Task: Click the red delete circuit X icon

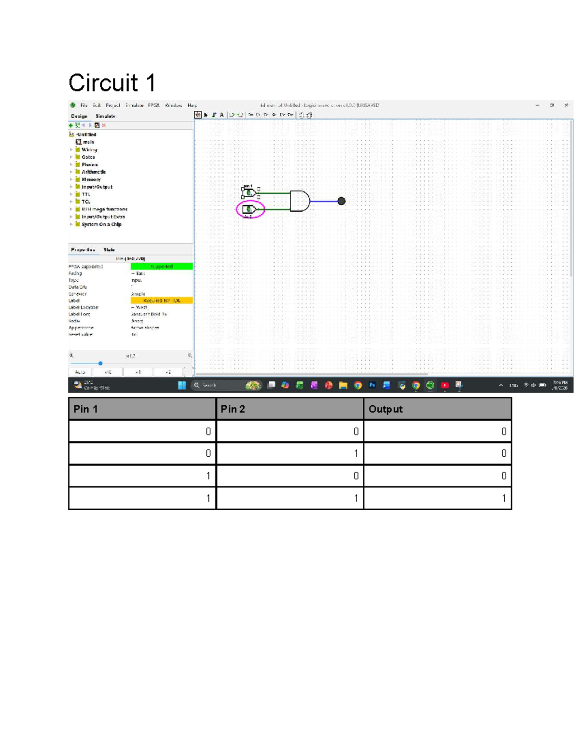Action: (104, 125)
